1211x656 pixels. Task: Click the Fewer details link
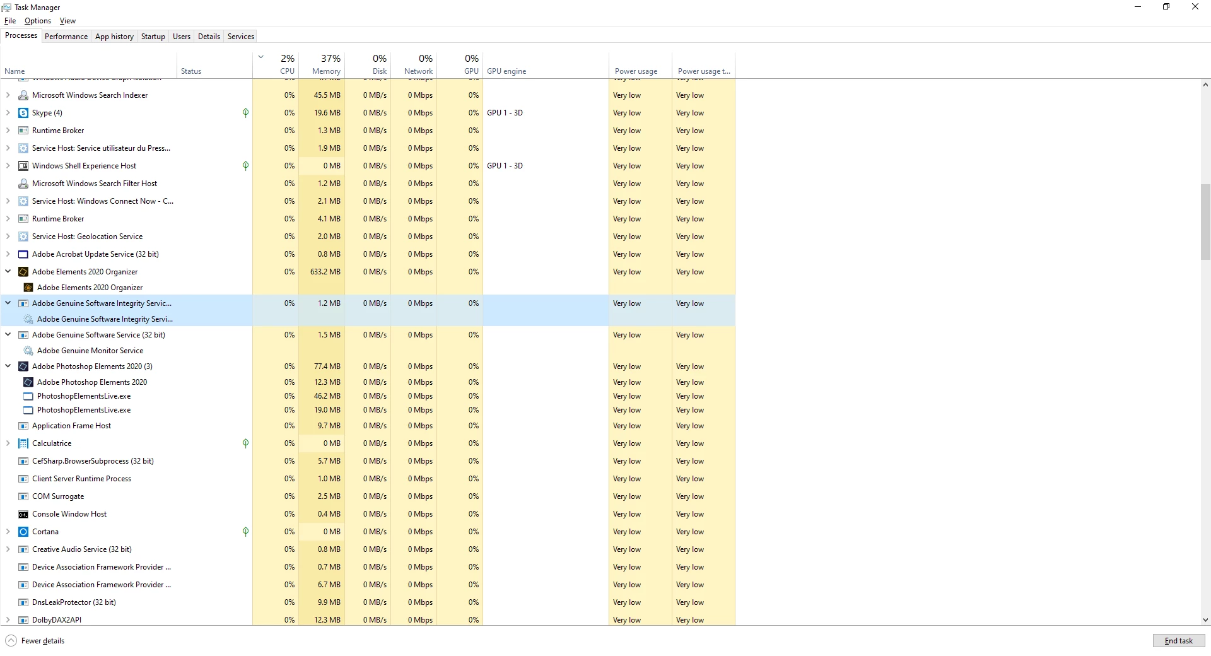tap(43, 641)
